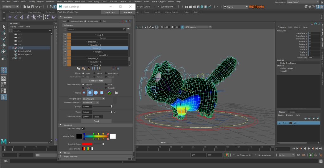
Task: Click the Sign In button
Action: pyautogui.click(x=235, y=7)
